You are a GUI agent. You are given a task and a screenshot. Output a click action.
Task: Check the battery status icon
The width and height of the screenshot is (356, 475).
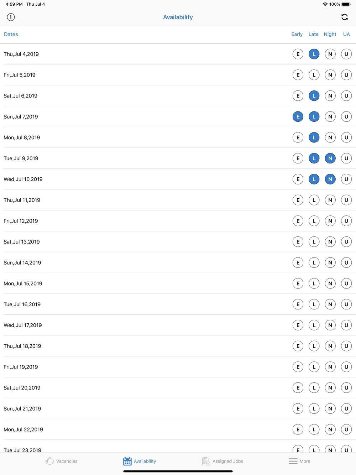(346, 4)
